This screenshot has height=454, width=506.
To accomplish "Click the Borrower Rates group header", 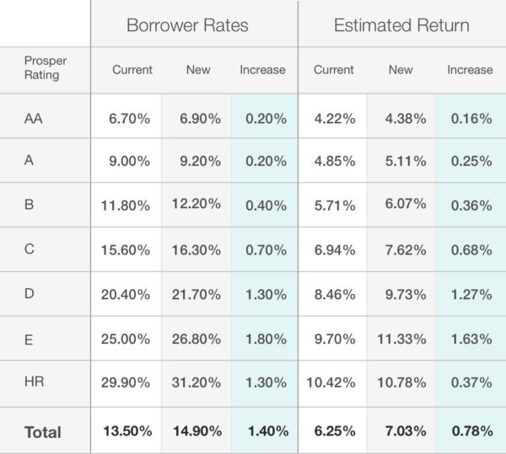I will [187, 25].
